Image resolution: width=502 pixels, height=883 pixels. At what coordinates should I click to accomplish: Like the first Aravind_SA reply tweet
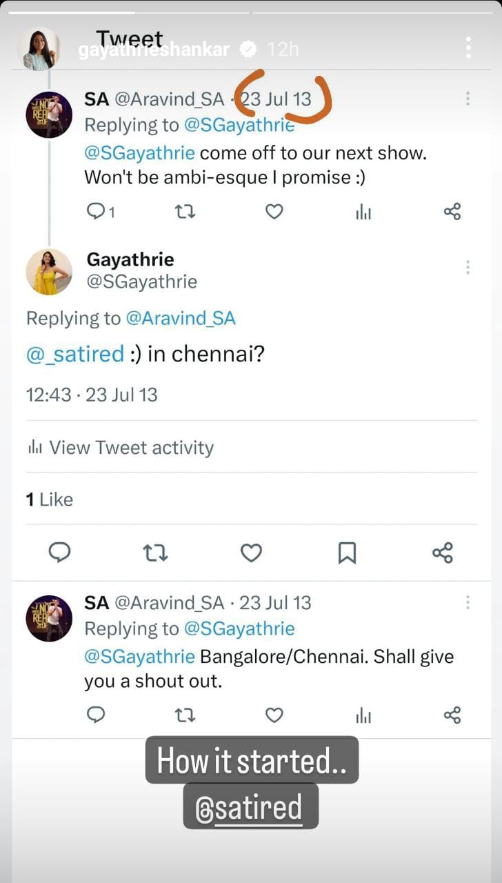(274, 212)
